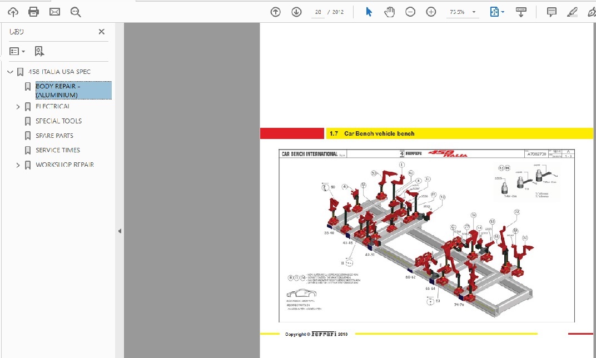596x358 pixels.
Task: Expand the WORKSHOP REPAIR bookmark
Action: [18, 165]
